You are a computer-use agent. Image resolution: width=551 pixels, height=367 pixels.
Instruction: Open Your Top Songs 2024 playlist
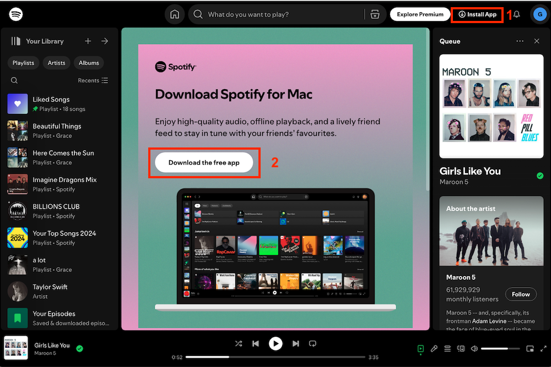tap(59, 238)
